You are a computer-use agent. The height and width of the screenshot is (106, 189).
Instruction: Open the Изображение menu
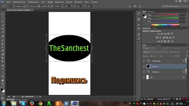[33, 2]
